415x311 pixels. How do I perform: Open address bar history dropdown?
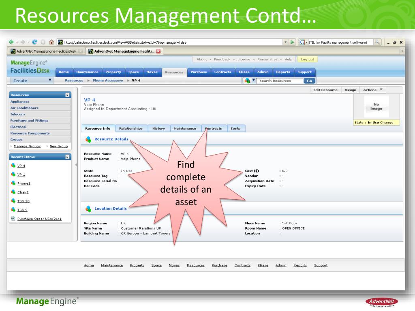[x=286, y=42]
